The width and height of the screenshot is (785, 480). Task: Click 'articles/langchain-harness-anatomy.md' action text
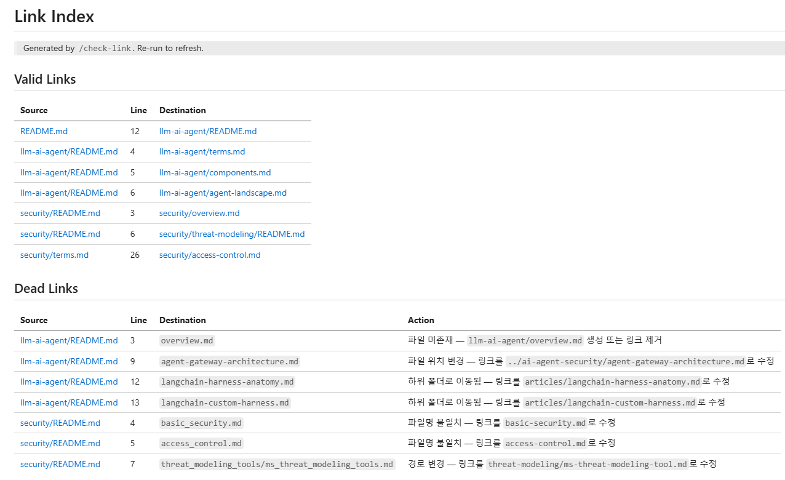pos(612,382)
